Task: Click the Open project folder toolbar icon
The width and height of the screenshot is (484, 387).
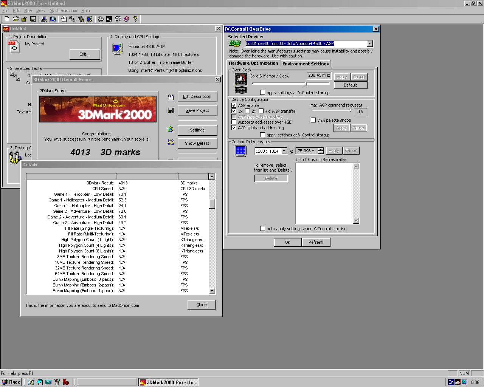Action: tap(16, 19)
